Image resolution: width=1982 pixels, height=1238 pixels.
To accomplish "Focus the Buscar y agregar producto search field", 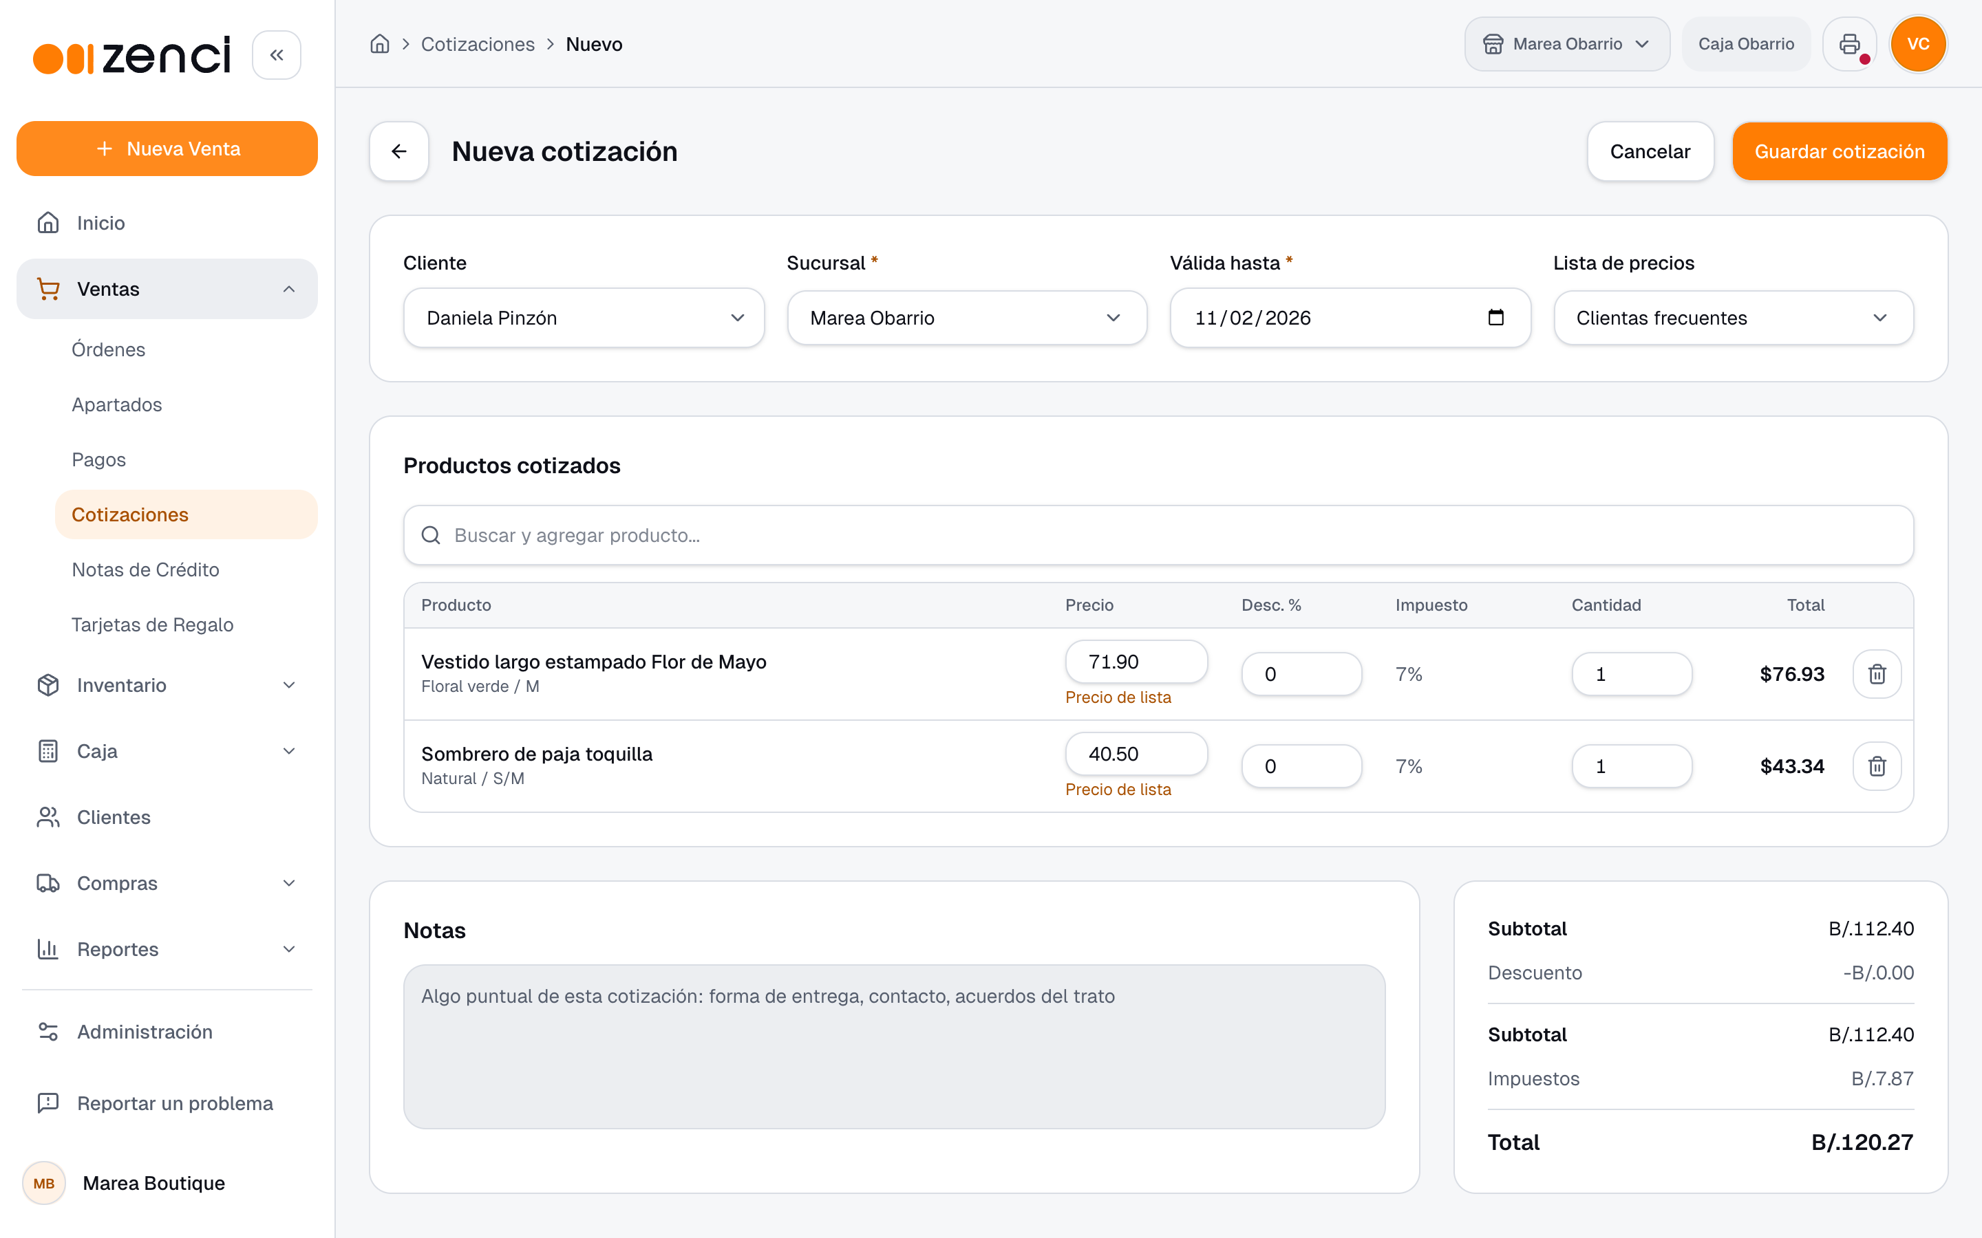I will 1158,536.
